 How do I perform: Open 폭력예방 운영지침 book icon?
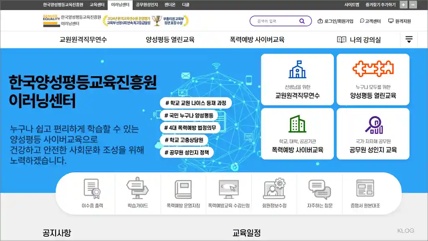click(x=183, y=189)
